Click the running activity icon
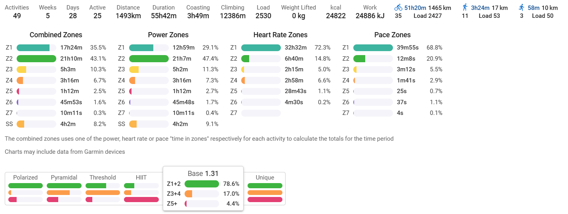Image resolution: width=568 pixels, height=214 pixels. [522, 8]
